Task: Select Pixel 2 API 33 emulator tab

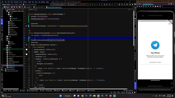Action: [x=148, y=4]
